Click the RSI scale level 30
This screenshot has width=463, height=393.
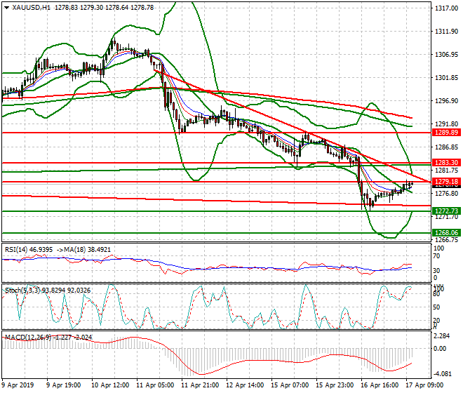436,270
